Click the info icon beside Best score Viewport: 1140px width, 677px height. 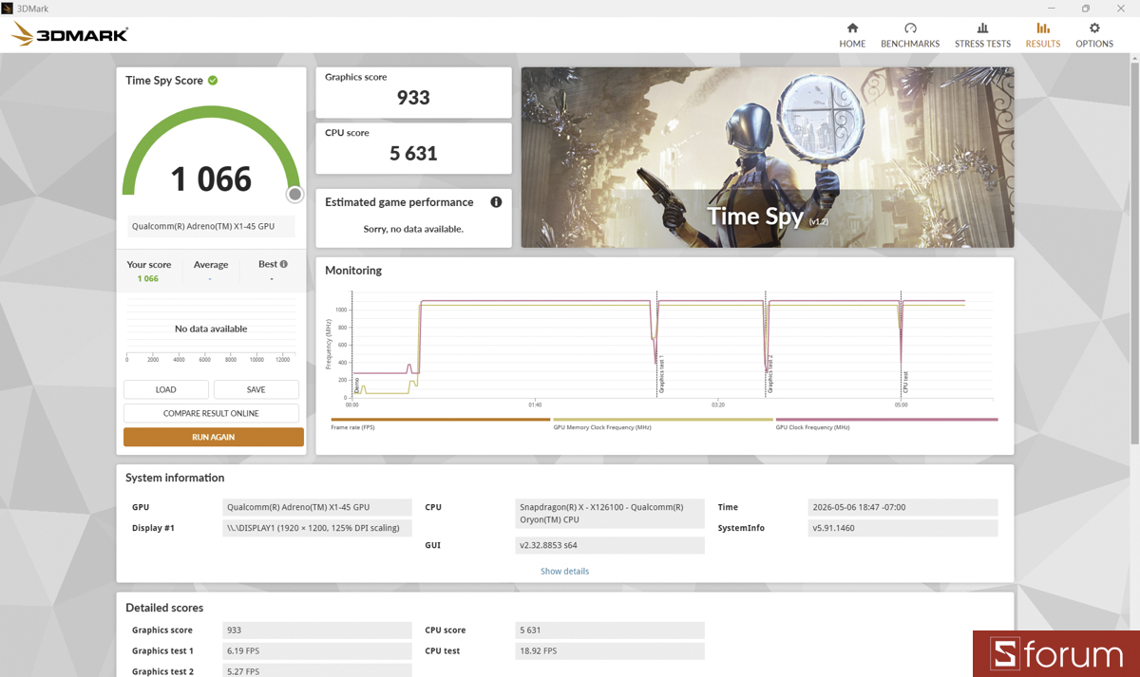283,264
